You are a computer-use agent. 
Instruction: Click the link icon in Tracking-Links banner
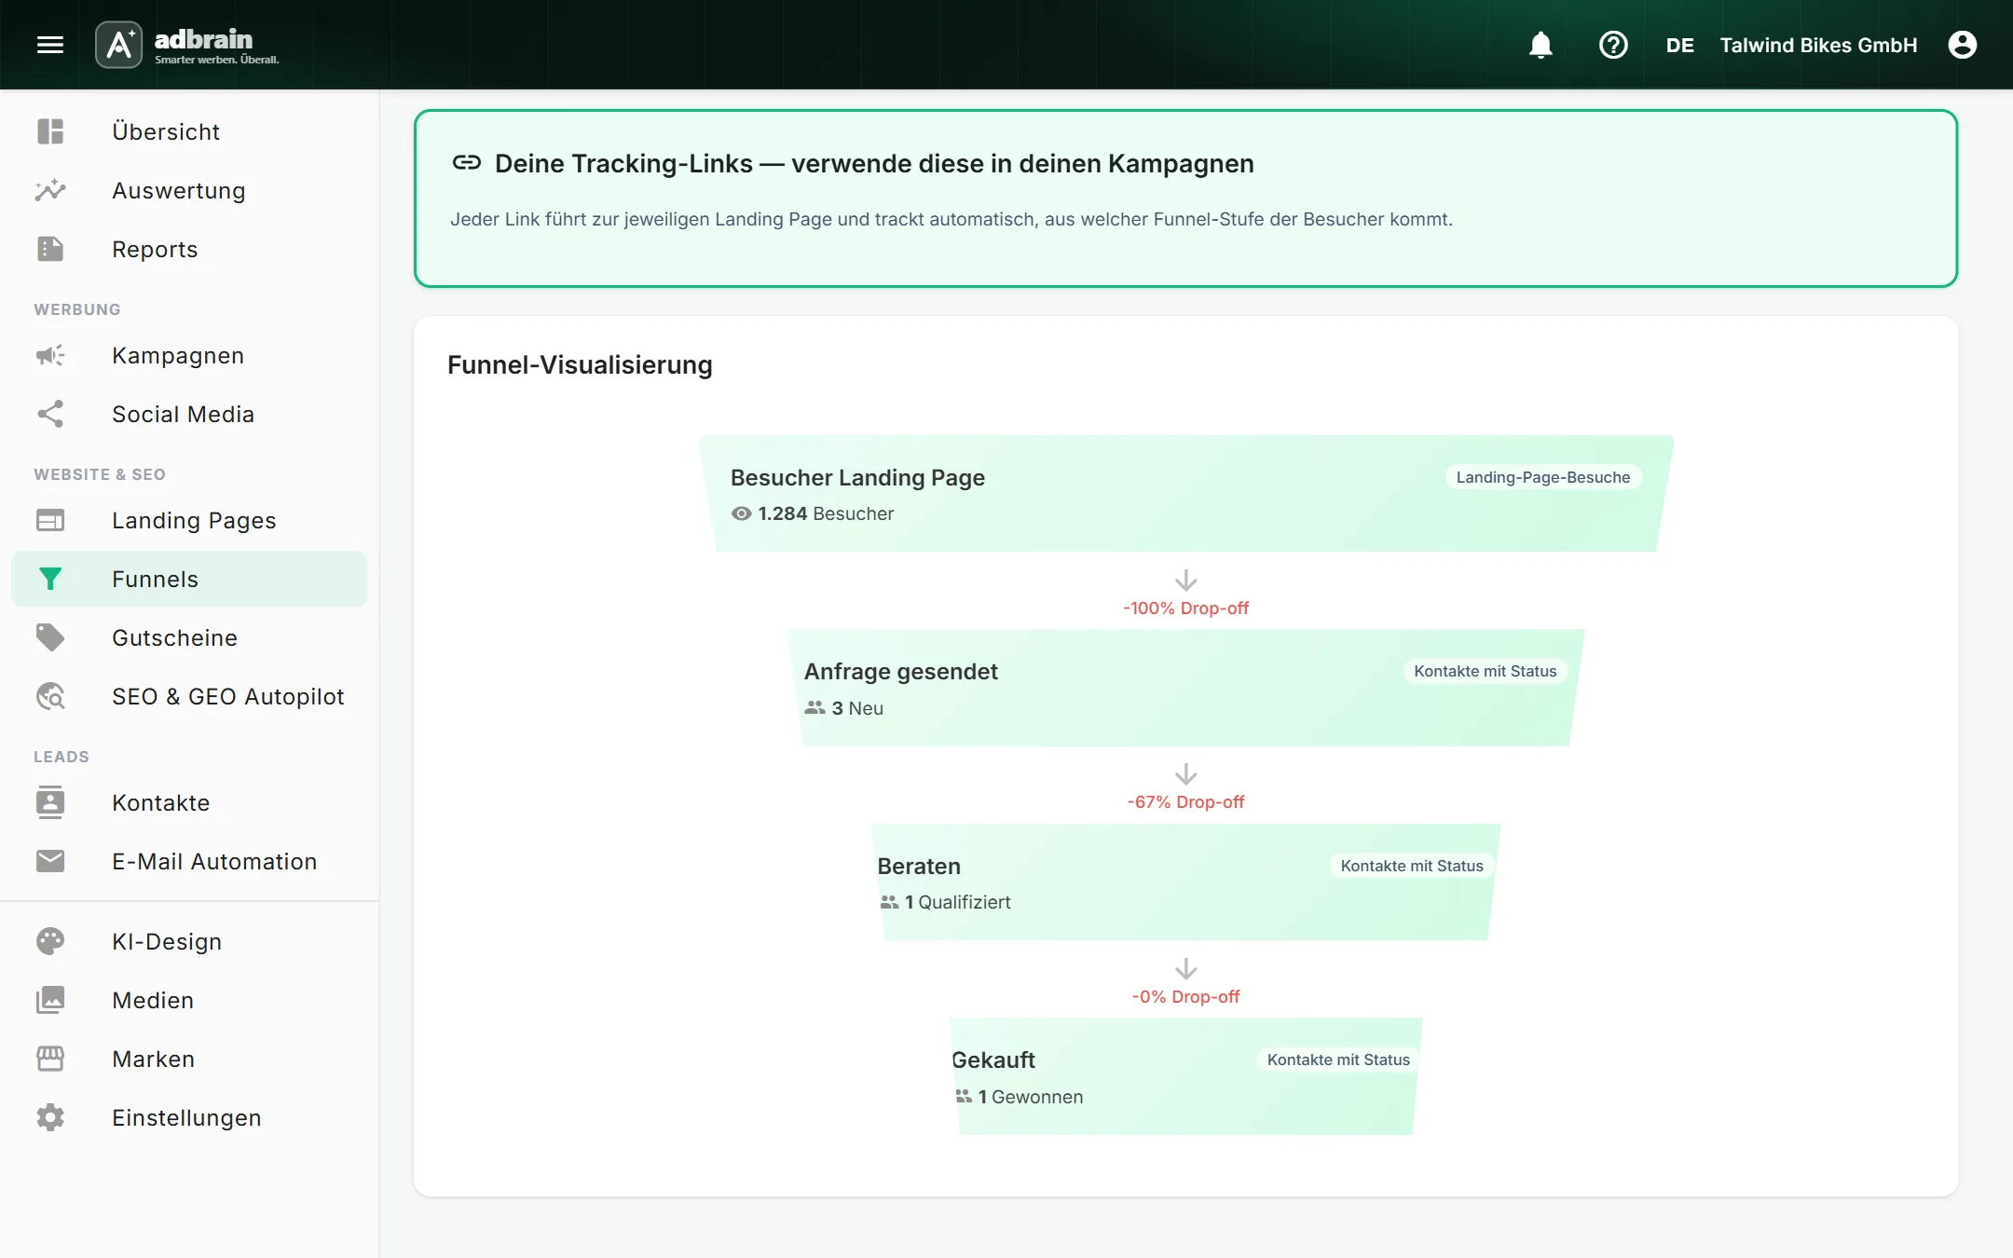pyautogui.click(x=466, y=163)
